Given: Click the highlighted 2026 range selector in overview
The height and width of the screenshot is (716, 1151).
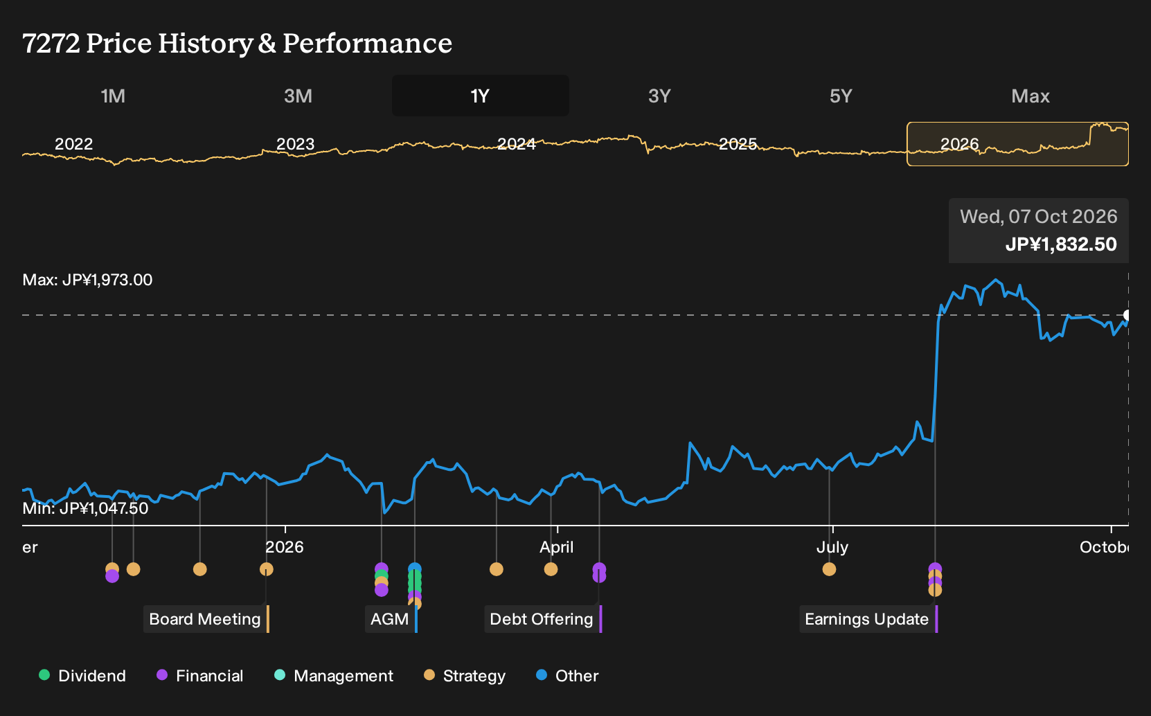Looking at the screenshot, I should 1017,144.
